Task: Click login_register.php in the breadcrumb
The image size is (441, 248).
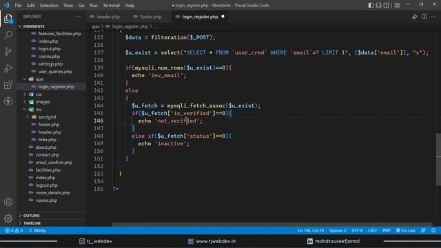Action: [x=130, y=26]
